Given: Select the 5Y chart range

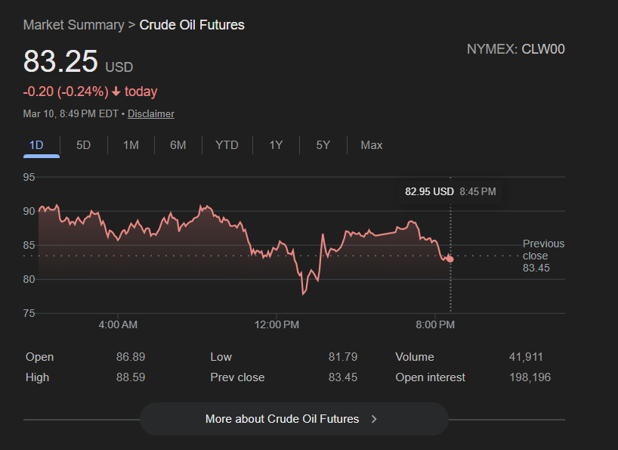Looking at the screenshot, I should click(323, 145).
